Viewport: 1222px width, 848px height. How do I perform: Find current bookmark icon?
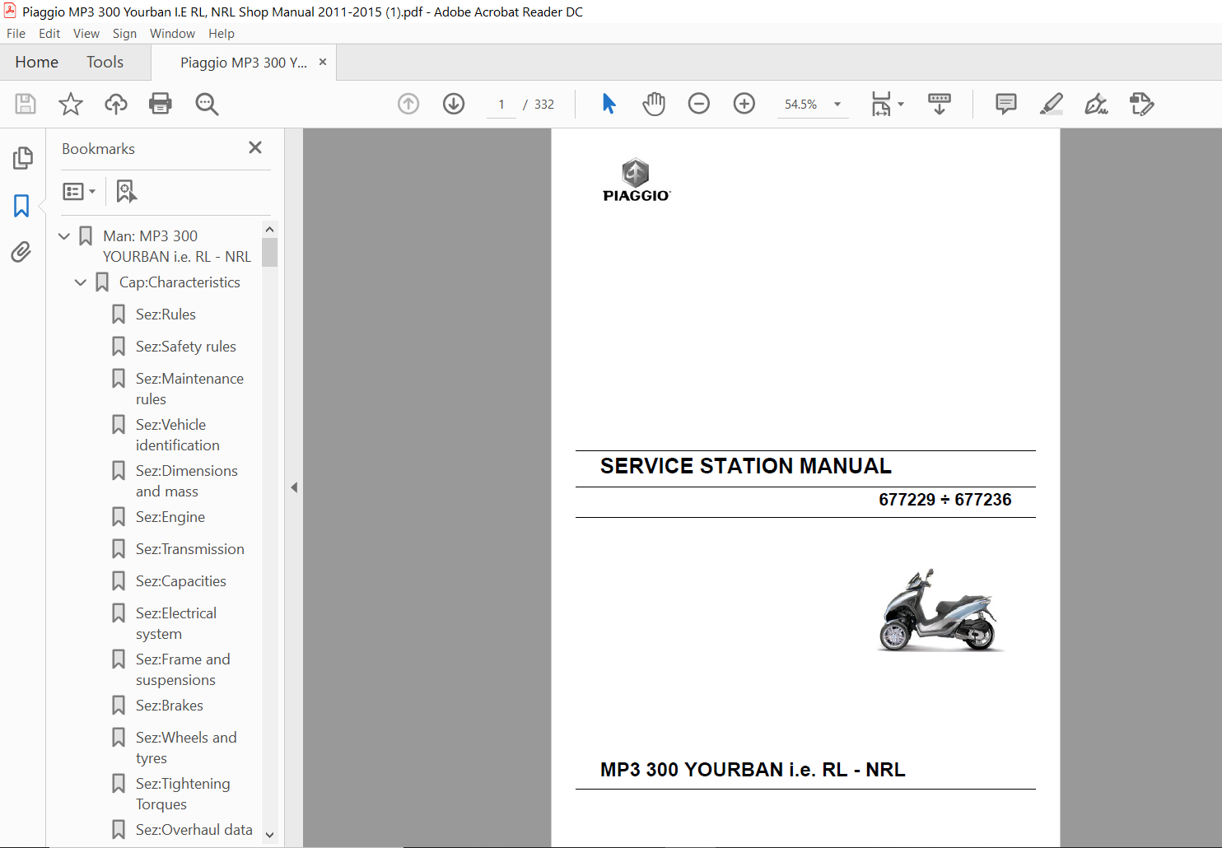coord(126,191)
